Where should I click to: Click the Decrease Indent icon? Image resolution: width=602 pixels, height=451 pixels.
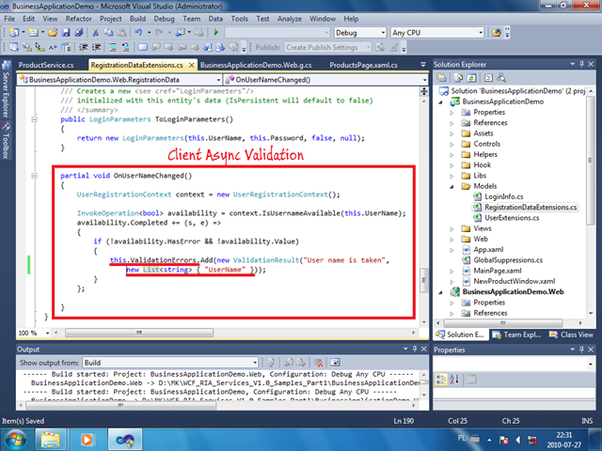pyautogui.click(x=83, y=47)
